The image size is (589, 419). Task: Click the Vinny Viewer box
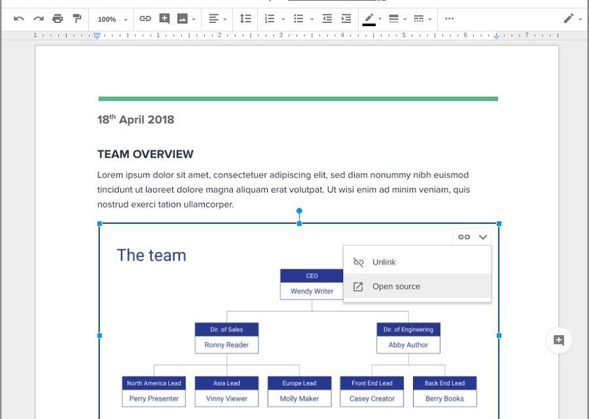[x=226, y=399]
